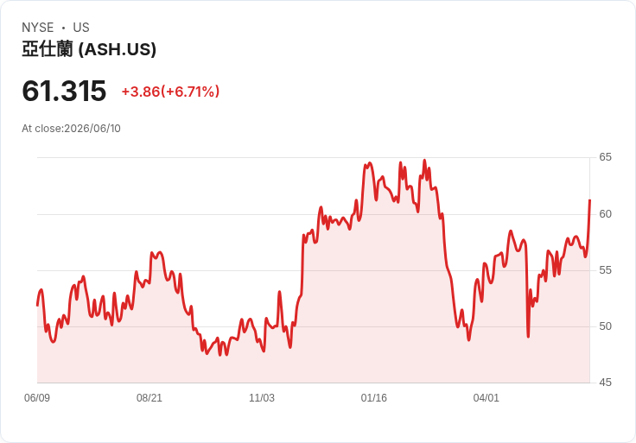Click the US market label
Screen dimensions: 636x443
click(81, 28)
